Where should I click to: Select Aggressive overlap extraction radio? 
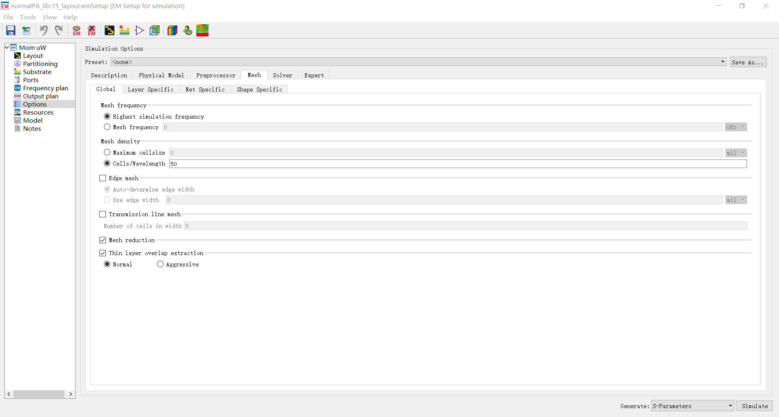coord(160,264)
